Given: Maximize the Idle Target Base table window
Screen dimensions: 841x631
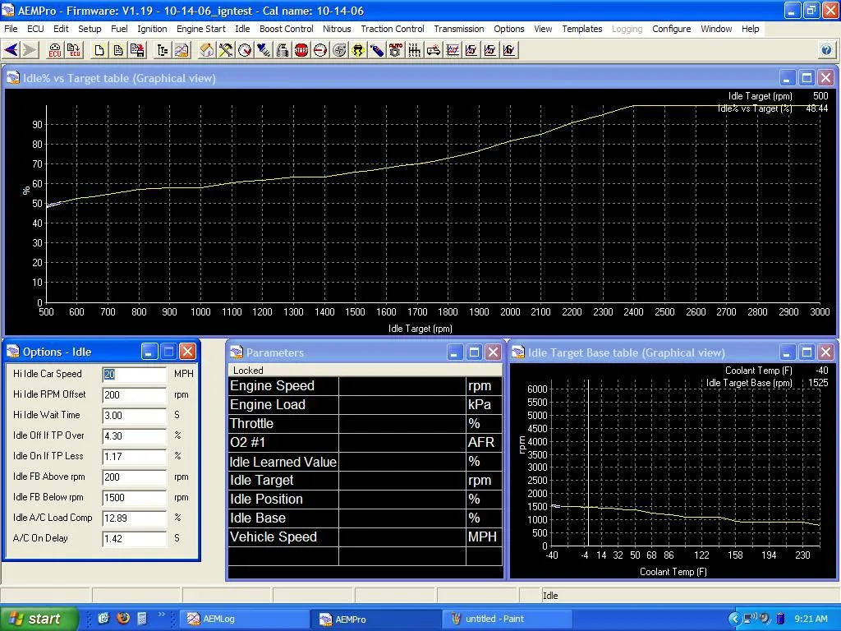Looking at the screenshot, I should click(807, 352).
